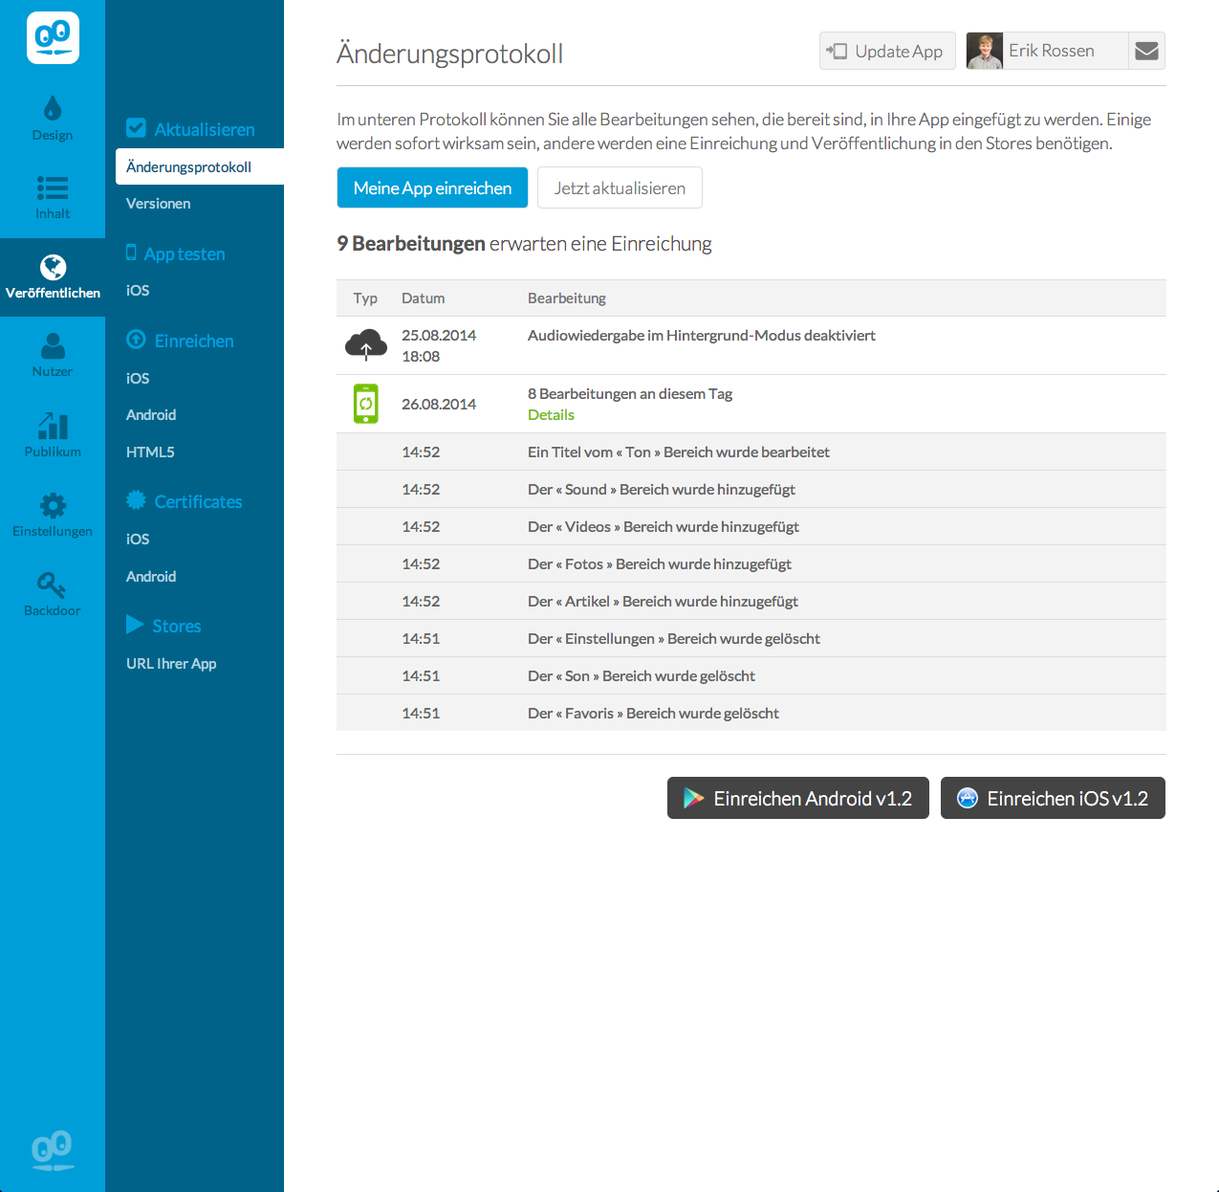Select iOS under Certificates
This screenshot has height=1192, width=1219.
(138, 540)
